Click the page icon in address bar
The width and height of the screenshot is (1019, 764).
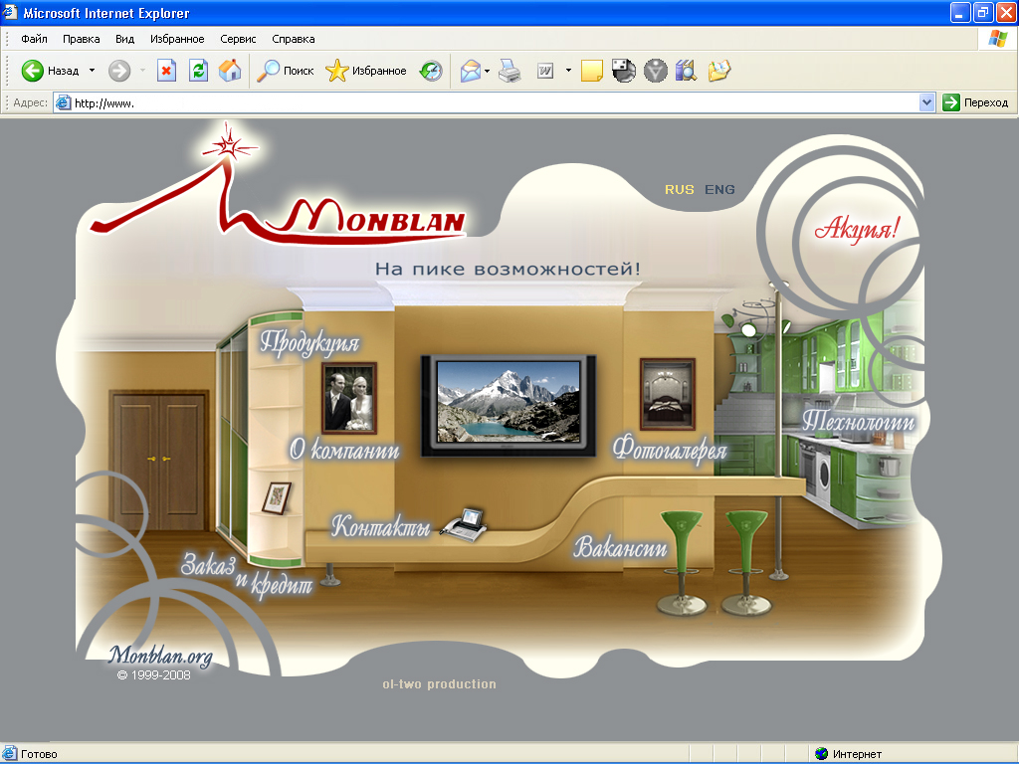63,102
